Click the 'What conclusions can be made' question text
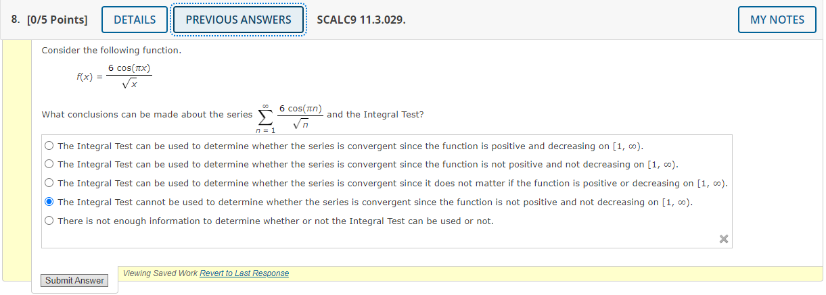This screenshot has width=826, height=295. [147, 114]
